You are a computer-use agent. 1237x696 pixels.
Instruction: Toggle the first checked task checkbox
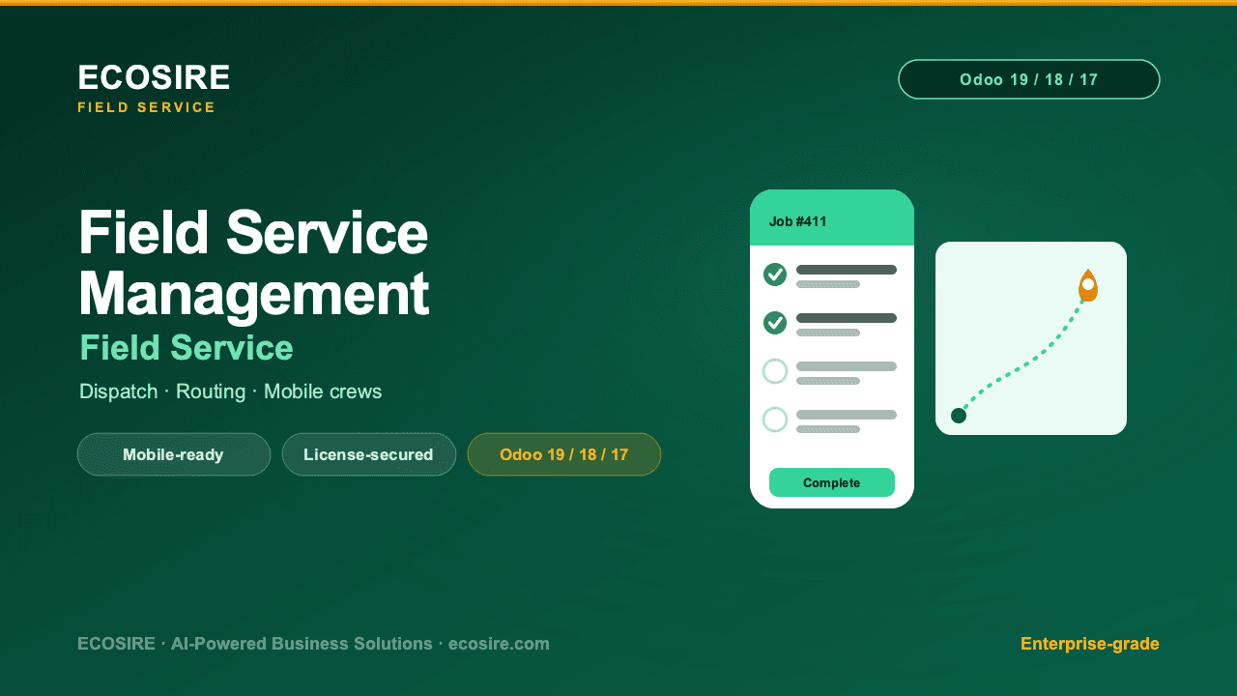click(775, 275)
